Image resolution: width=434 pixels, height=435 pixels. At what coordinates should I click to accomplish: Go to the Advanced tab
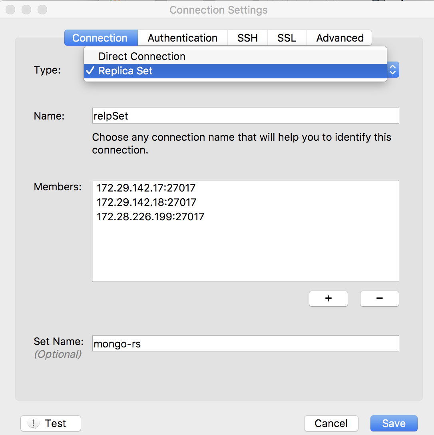coord(340,38)
